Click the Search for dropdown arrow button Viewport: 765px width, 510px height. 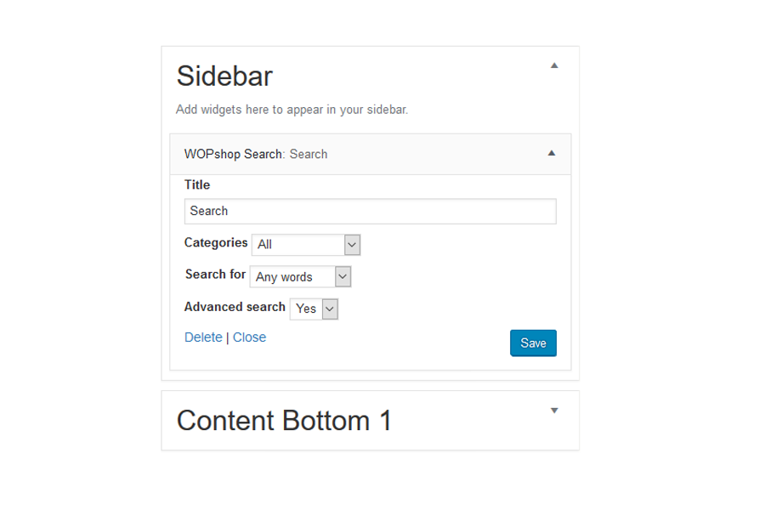[x=343, y=277]
